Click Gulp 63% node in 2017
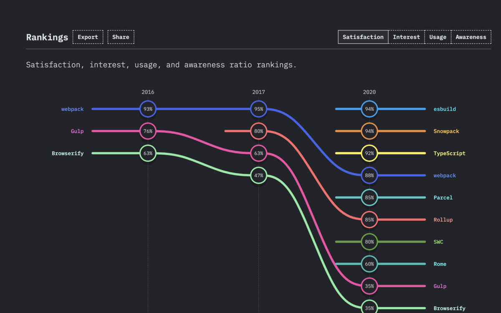The width and height of the screenshot is (501, 313). (x=258, y=153)
